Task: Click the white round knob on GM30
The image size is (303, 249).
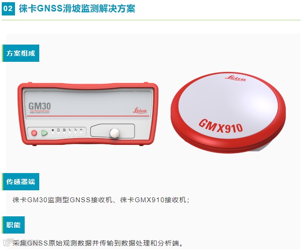Action: (x=115, y=133)
